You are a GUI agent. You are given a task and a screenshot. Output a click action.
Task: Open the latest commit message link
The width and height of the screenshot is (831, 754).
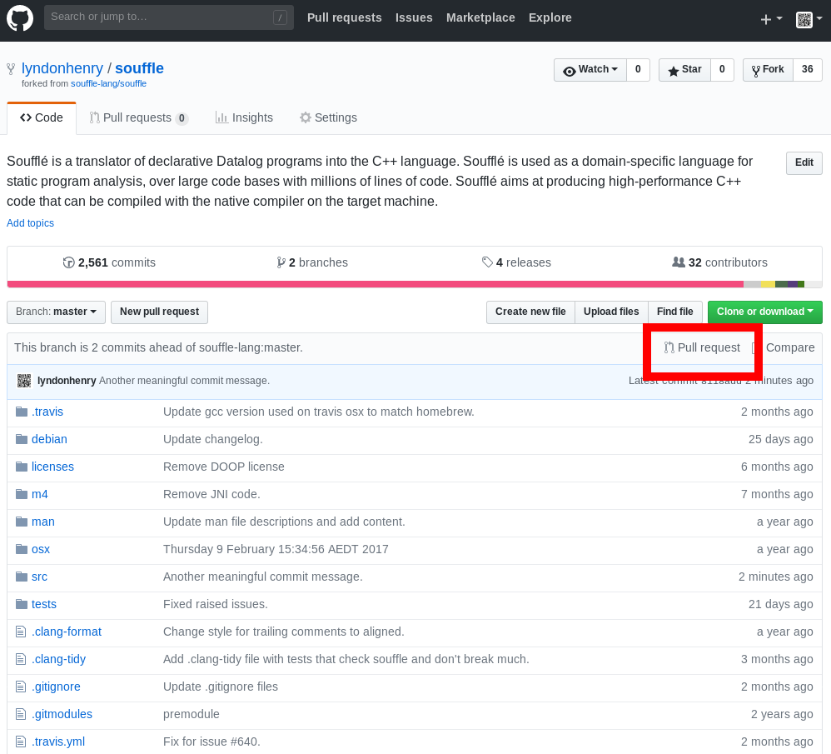point(184,381)
